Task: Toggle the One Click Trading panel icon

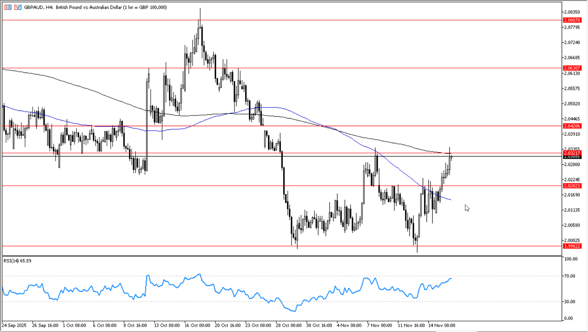Action: click(x=18, y=7)
